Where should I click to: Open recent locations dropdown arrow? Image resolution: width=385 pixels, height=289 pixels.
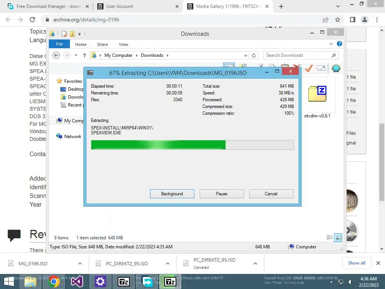(x=76, y=55)
